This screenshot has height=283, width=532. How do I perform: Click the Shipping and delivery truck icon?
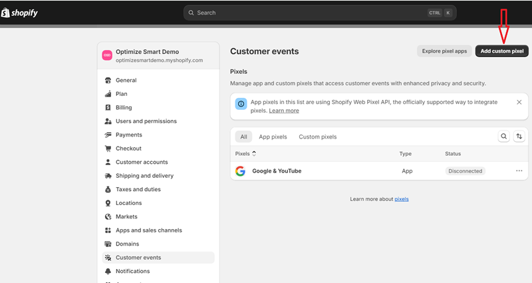click(108, 176)
